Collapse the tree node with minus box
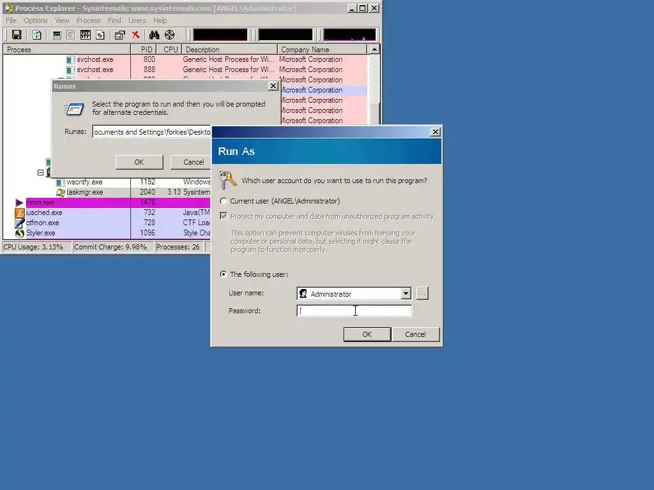 (40, 172)
